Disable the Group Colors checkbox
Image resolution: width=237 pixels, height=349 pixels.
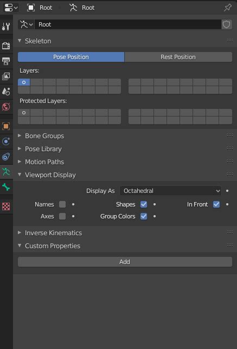click(x=144, y=216)
